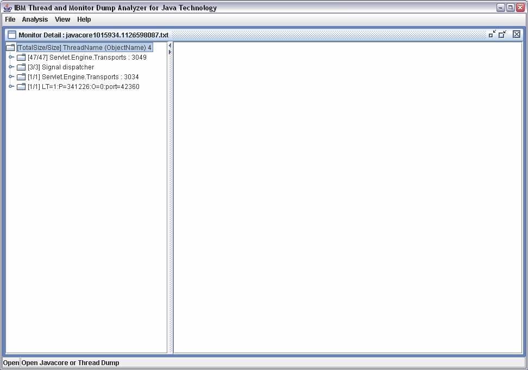Screen dimensions: 528x370
Task: Click folder icon of Servlet.Engine.Transports : 3034
Action: click(21, 77)
